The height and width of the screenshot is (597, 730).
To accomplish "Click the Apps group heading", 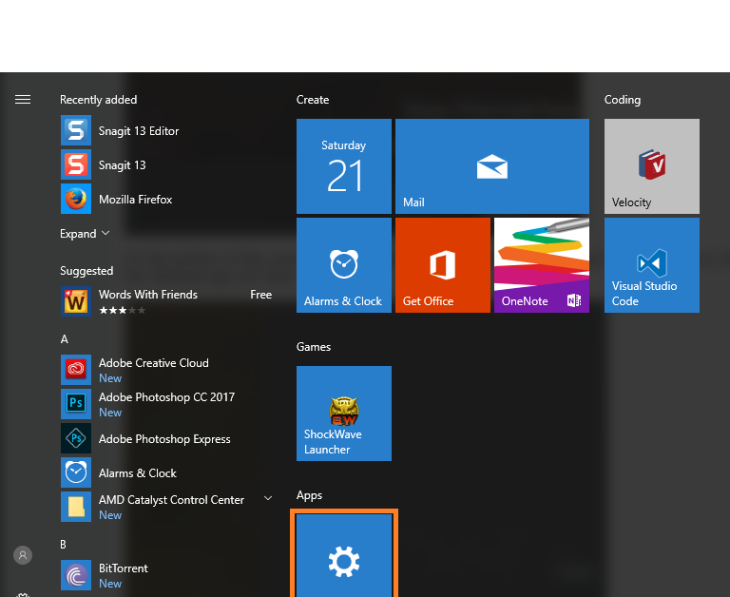I will 309,495.
